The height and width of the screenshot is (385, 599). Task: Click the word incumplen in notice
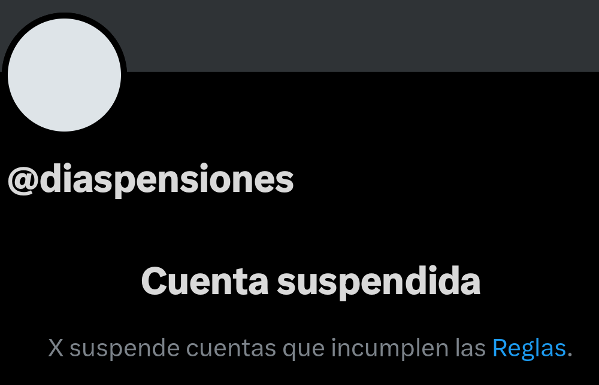click(389, 349)
